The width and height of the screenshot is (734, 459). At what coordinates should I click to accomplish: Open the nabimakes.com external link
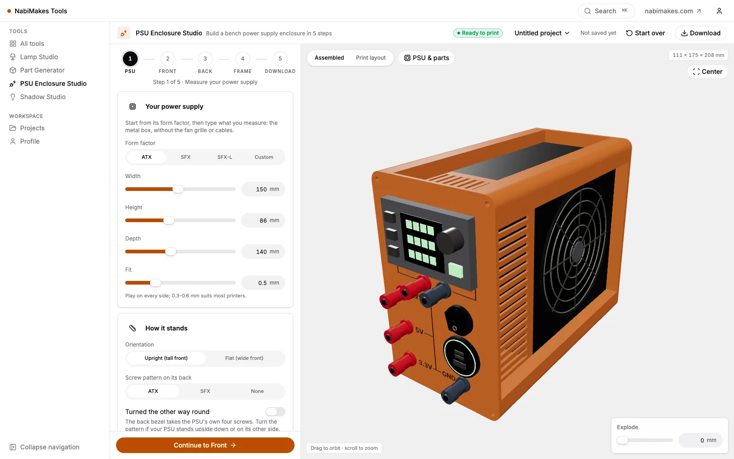point(673,11)
